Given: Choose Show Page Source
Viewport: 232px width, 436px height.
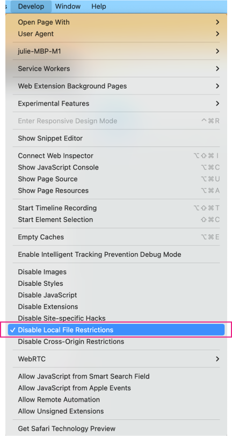Looking at the screenshot, I should tap(116, 179).
